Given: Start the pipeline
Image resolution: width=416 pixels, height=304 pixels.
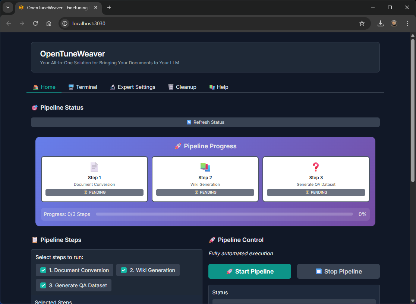Looking at the screenshot, I should [250, 271].
